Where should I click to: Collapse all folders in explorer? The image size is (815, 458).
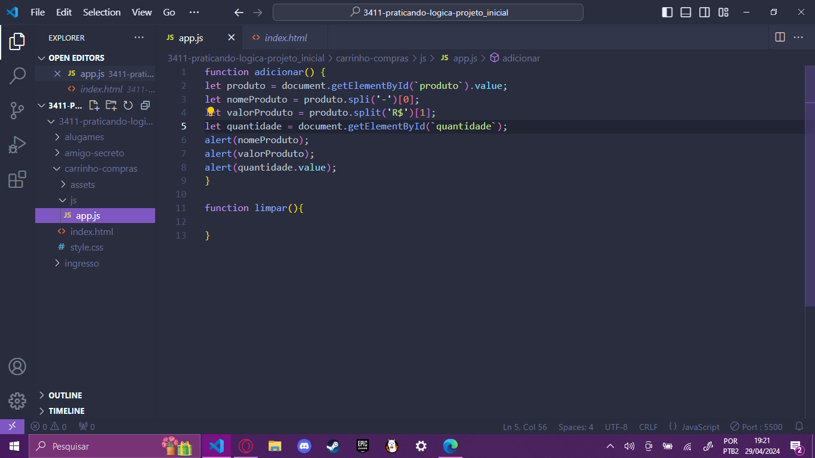click(x=145, y=106)
